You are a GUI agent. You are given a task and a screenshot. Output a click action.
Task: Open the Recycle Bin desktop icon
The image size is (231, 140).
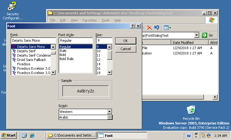191,110
